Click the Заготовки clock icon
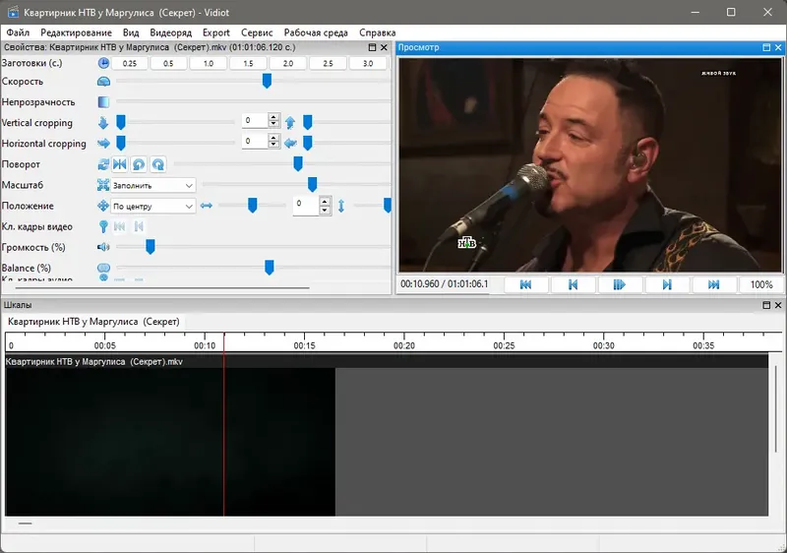This screenshot has width=787, height=553. point(103,63)
